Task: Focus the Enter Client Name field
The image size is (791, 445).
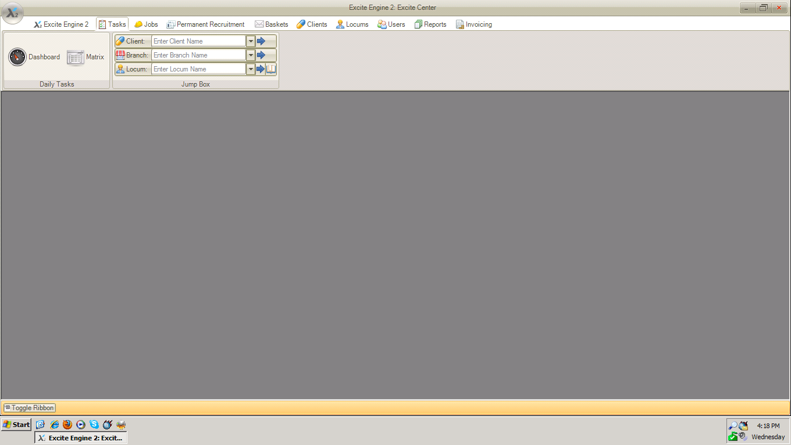Action: point(198,41)
